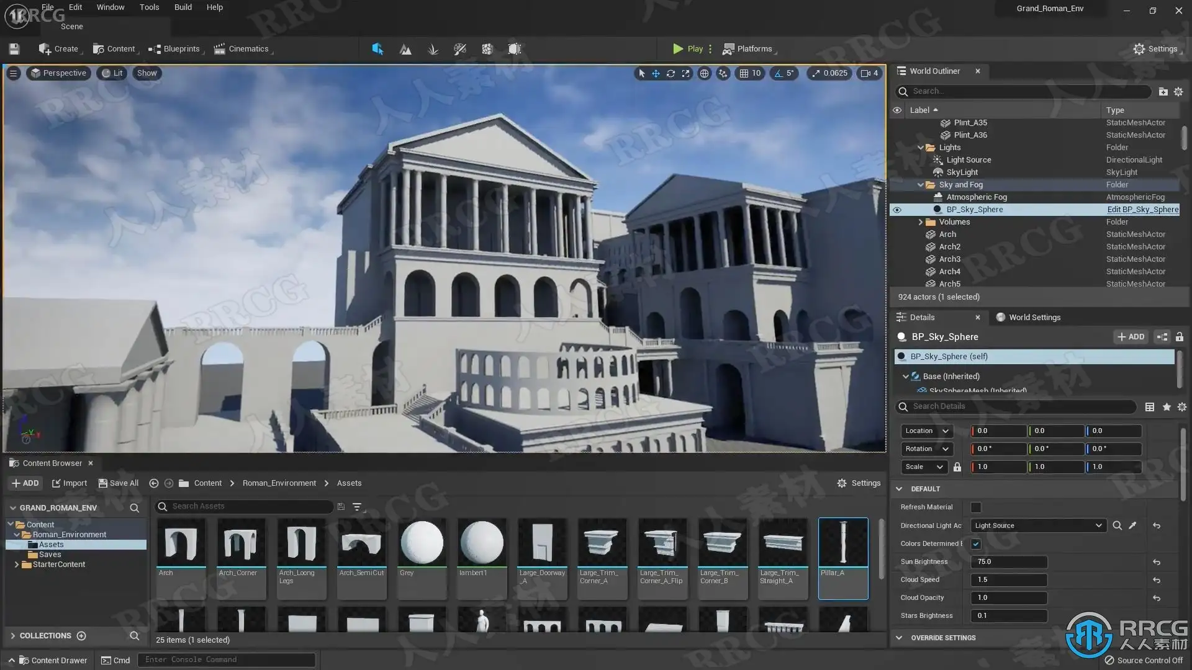
Task: Uncheck Colors Determined by Sun Position
Action: coord(976,544)
